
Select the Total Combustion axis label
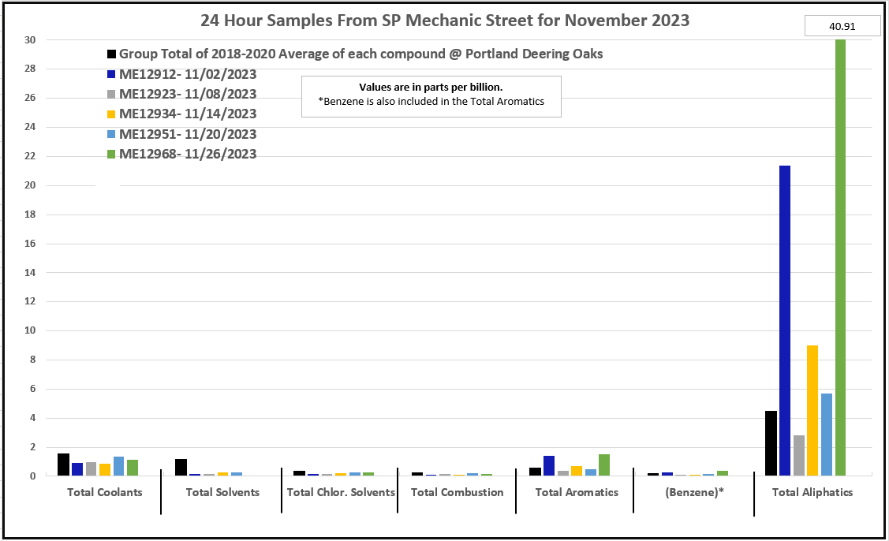point(457,493)
